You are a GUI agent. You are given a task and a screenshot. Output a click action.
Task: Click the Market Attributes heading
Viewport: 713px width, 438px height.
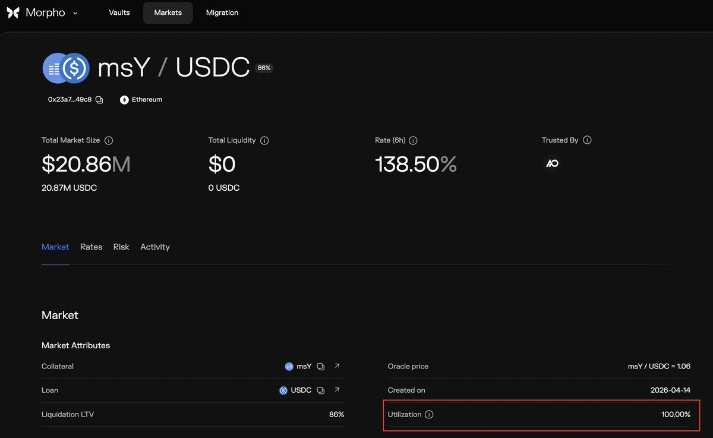[x=75, y=345]
